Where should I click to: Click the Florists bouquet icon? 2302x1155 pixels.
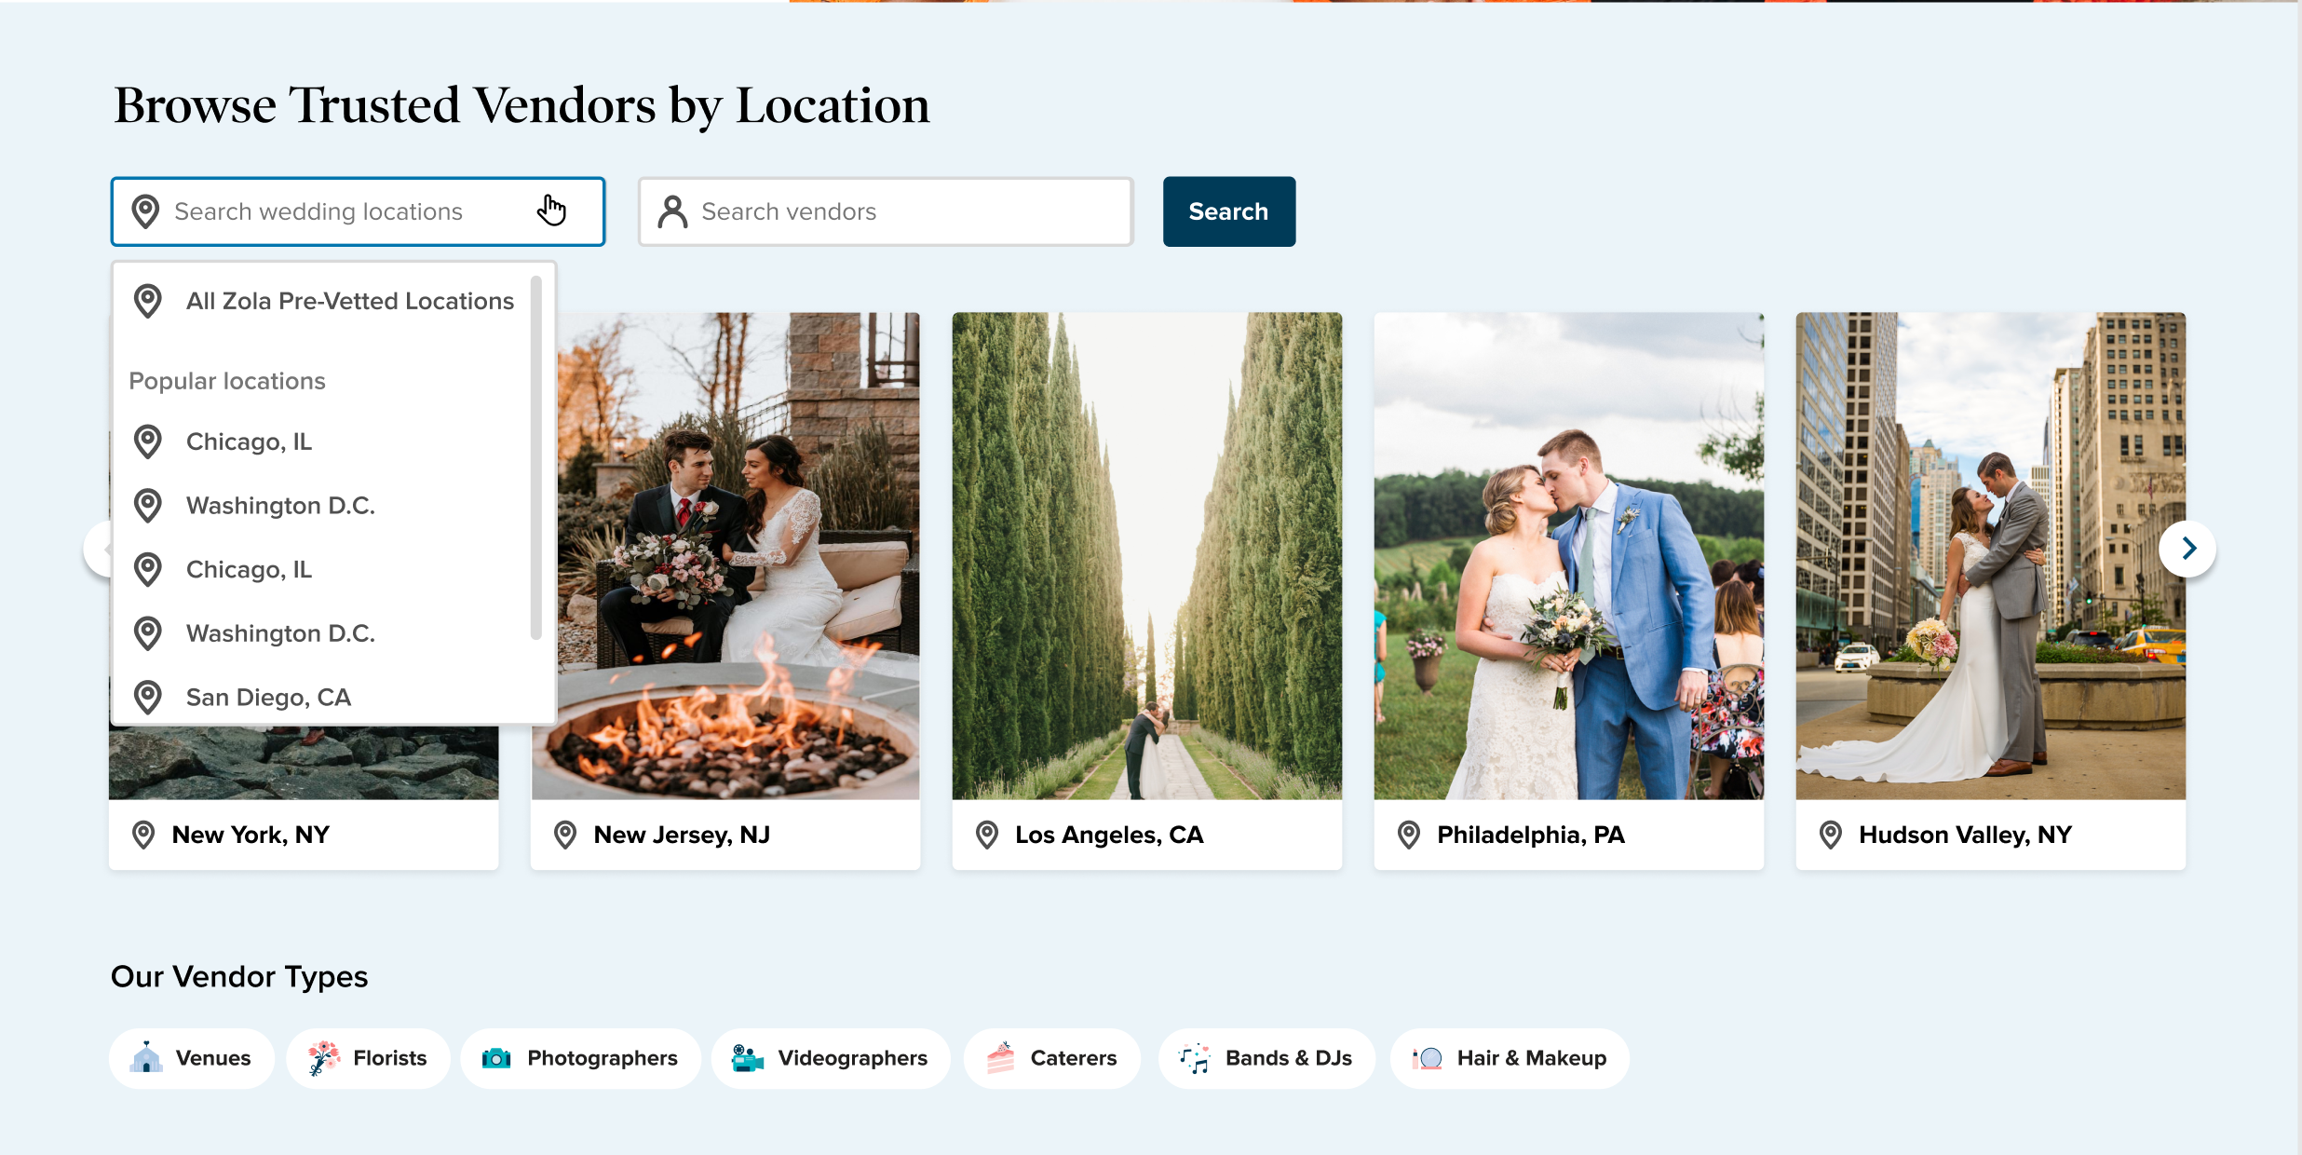(x=323, y=1057)
